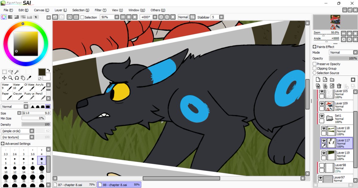Show hidden Layer98 via visibility box
The width and height of the screenshot is (358, 188).
[x=322, y=165]
